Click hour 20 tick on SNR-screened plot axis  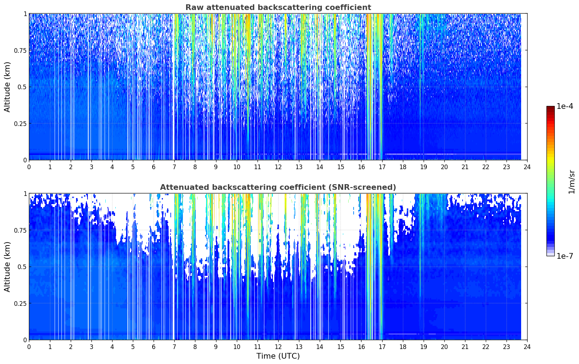click(444, 347)
